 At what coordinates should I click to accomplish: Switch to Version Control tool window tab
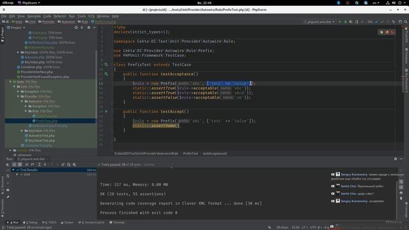coord(91,222)
